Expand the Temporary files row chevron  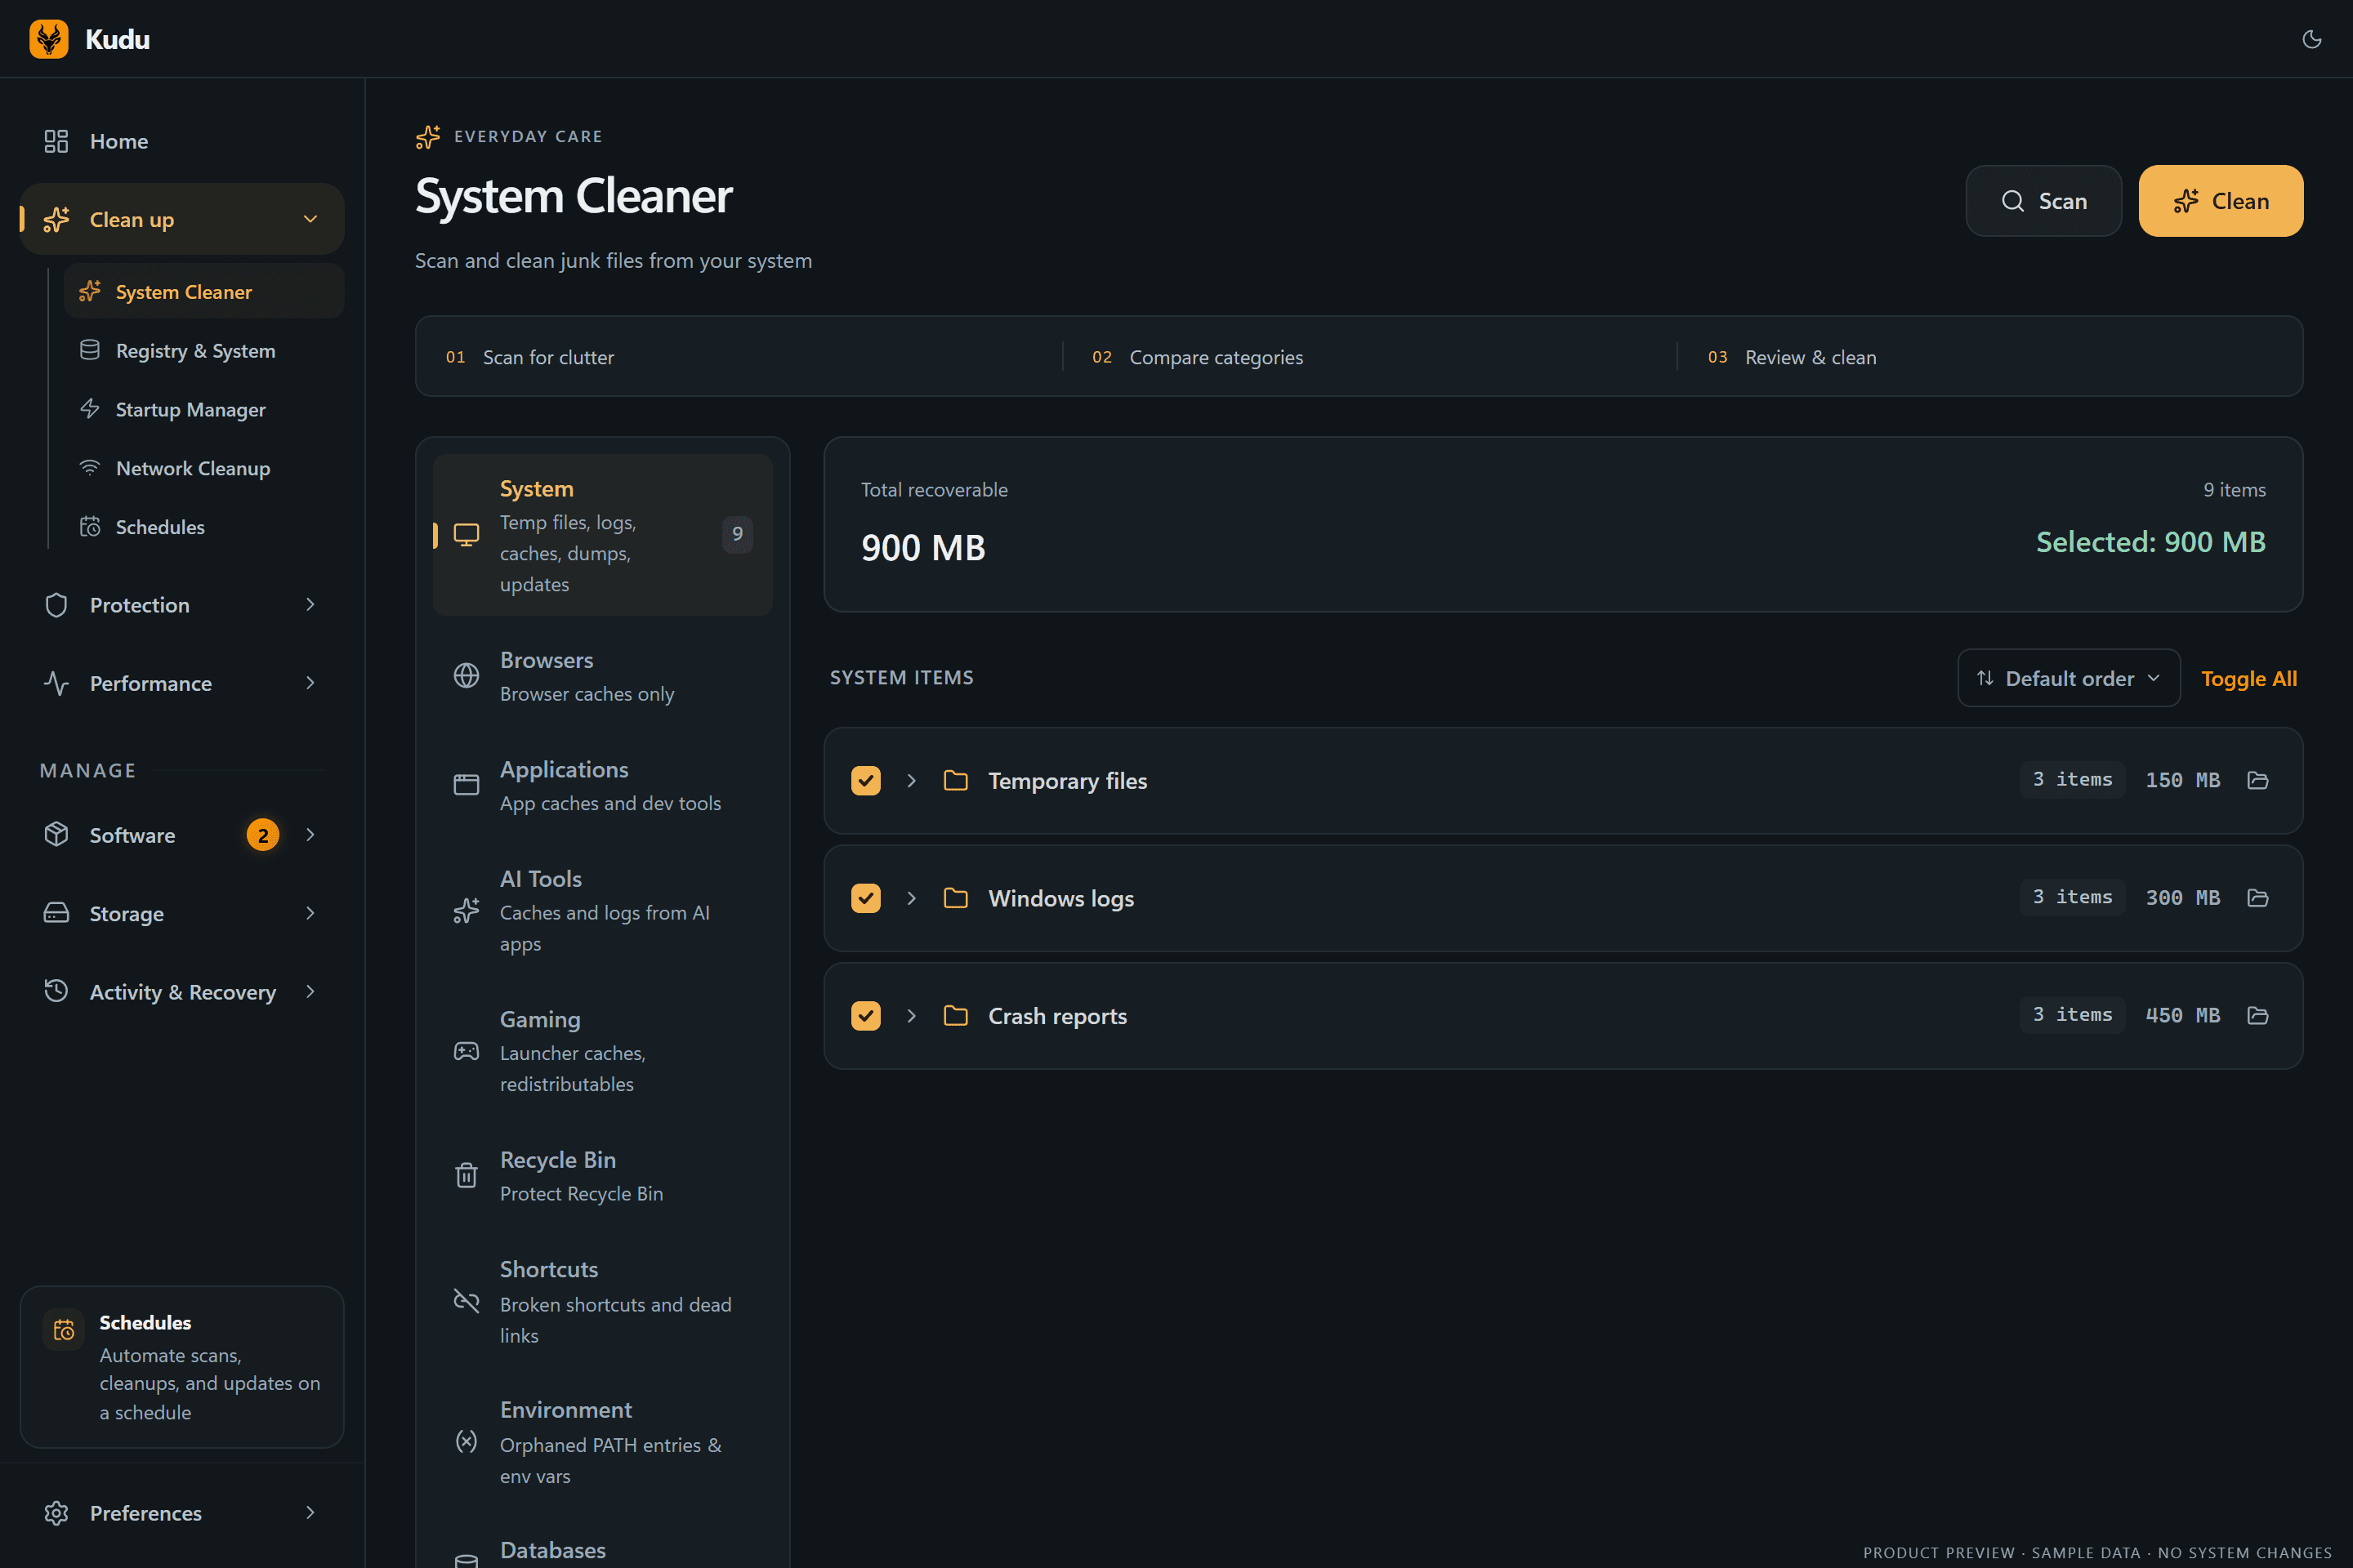[912, 780]
